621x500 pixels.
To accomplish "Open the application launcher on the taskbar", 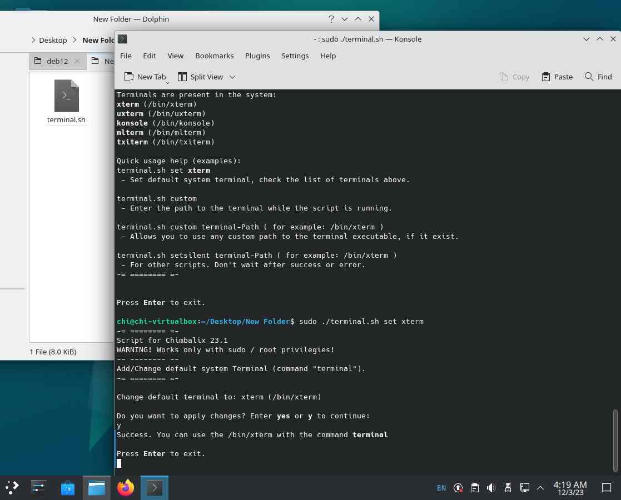I will click(12, 488).
